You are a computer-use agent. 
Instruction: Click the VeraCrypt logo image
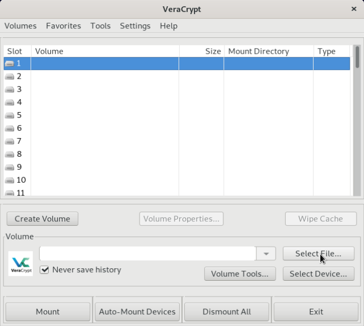(20, 264)
